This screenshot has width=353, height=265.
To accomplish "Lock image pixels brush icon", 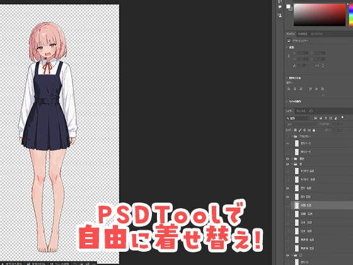I will [x=300, y=130].
